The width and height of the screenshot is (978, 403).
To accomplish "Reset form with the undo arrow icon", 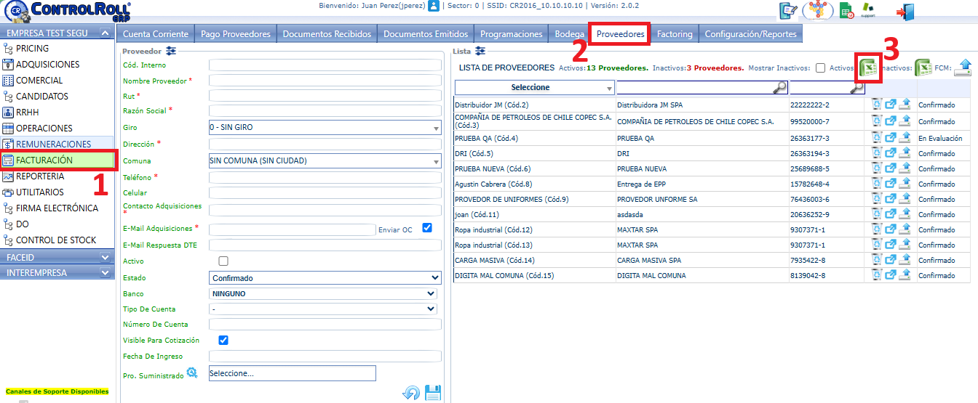I will click(411, 393).
